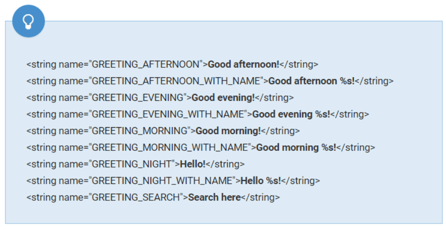Click the bold text "Good afternoon!"

[x=244, y=64]
